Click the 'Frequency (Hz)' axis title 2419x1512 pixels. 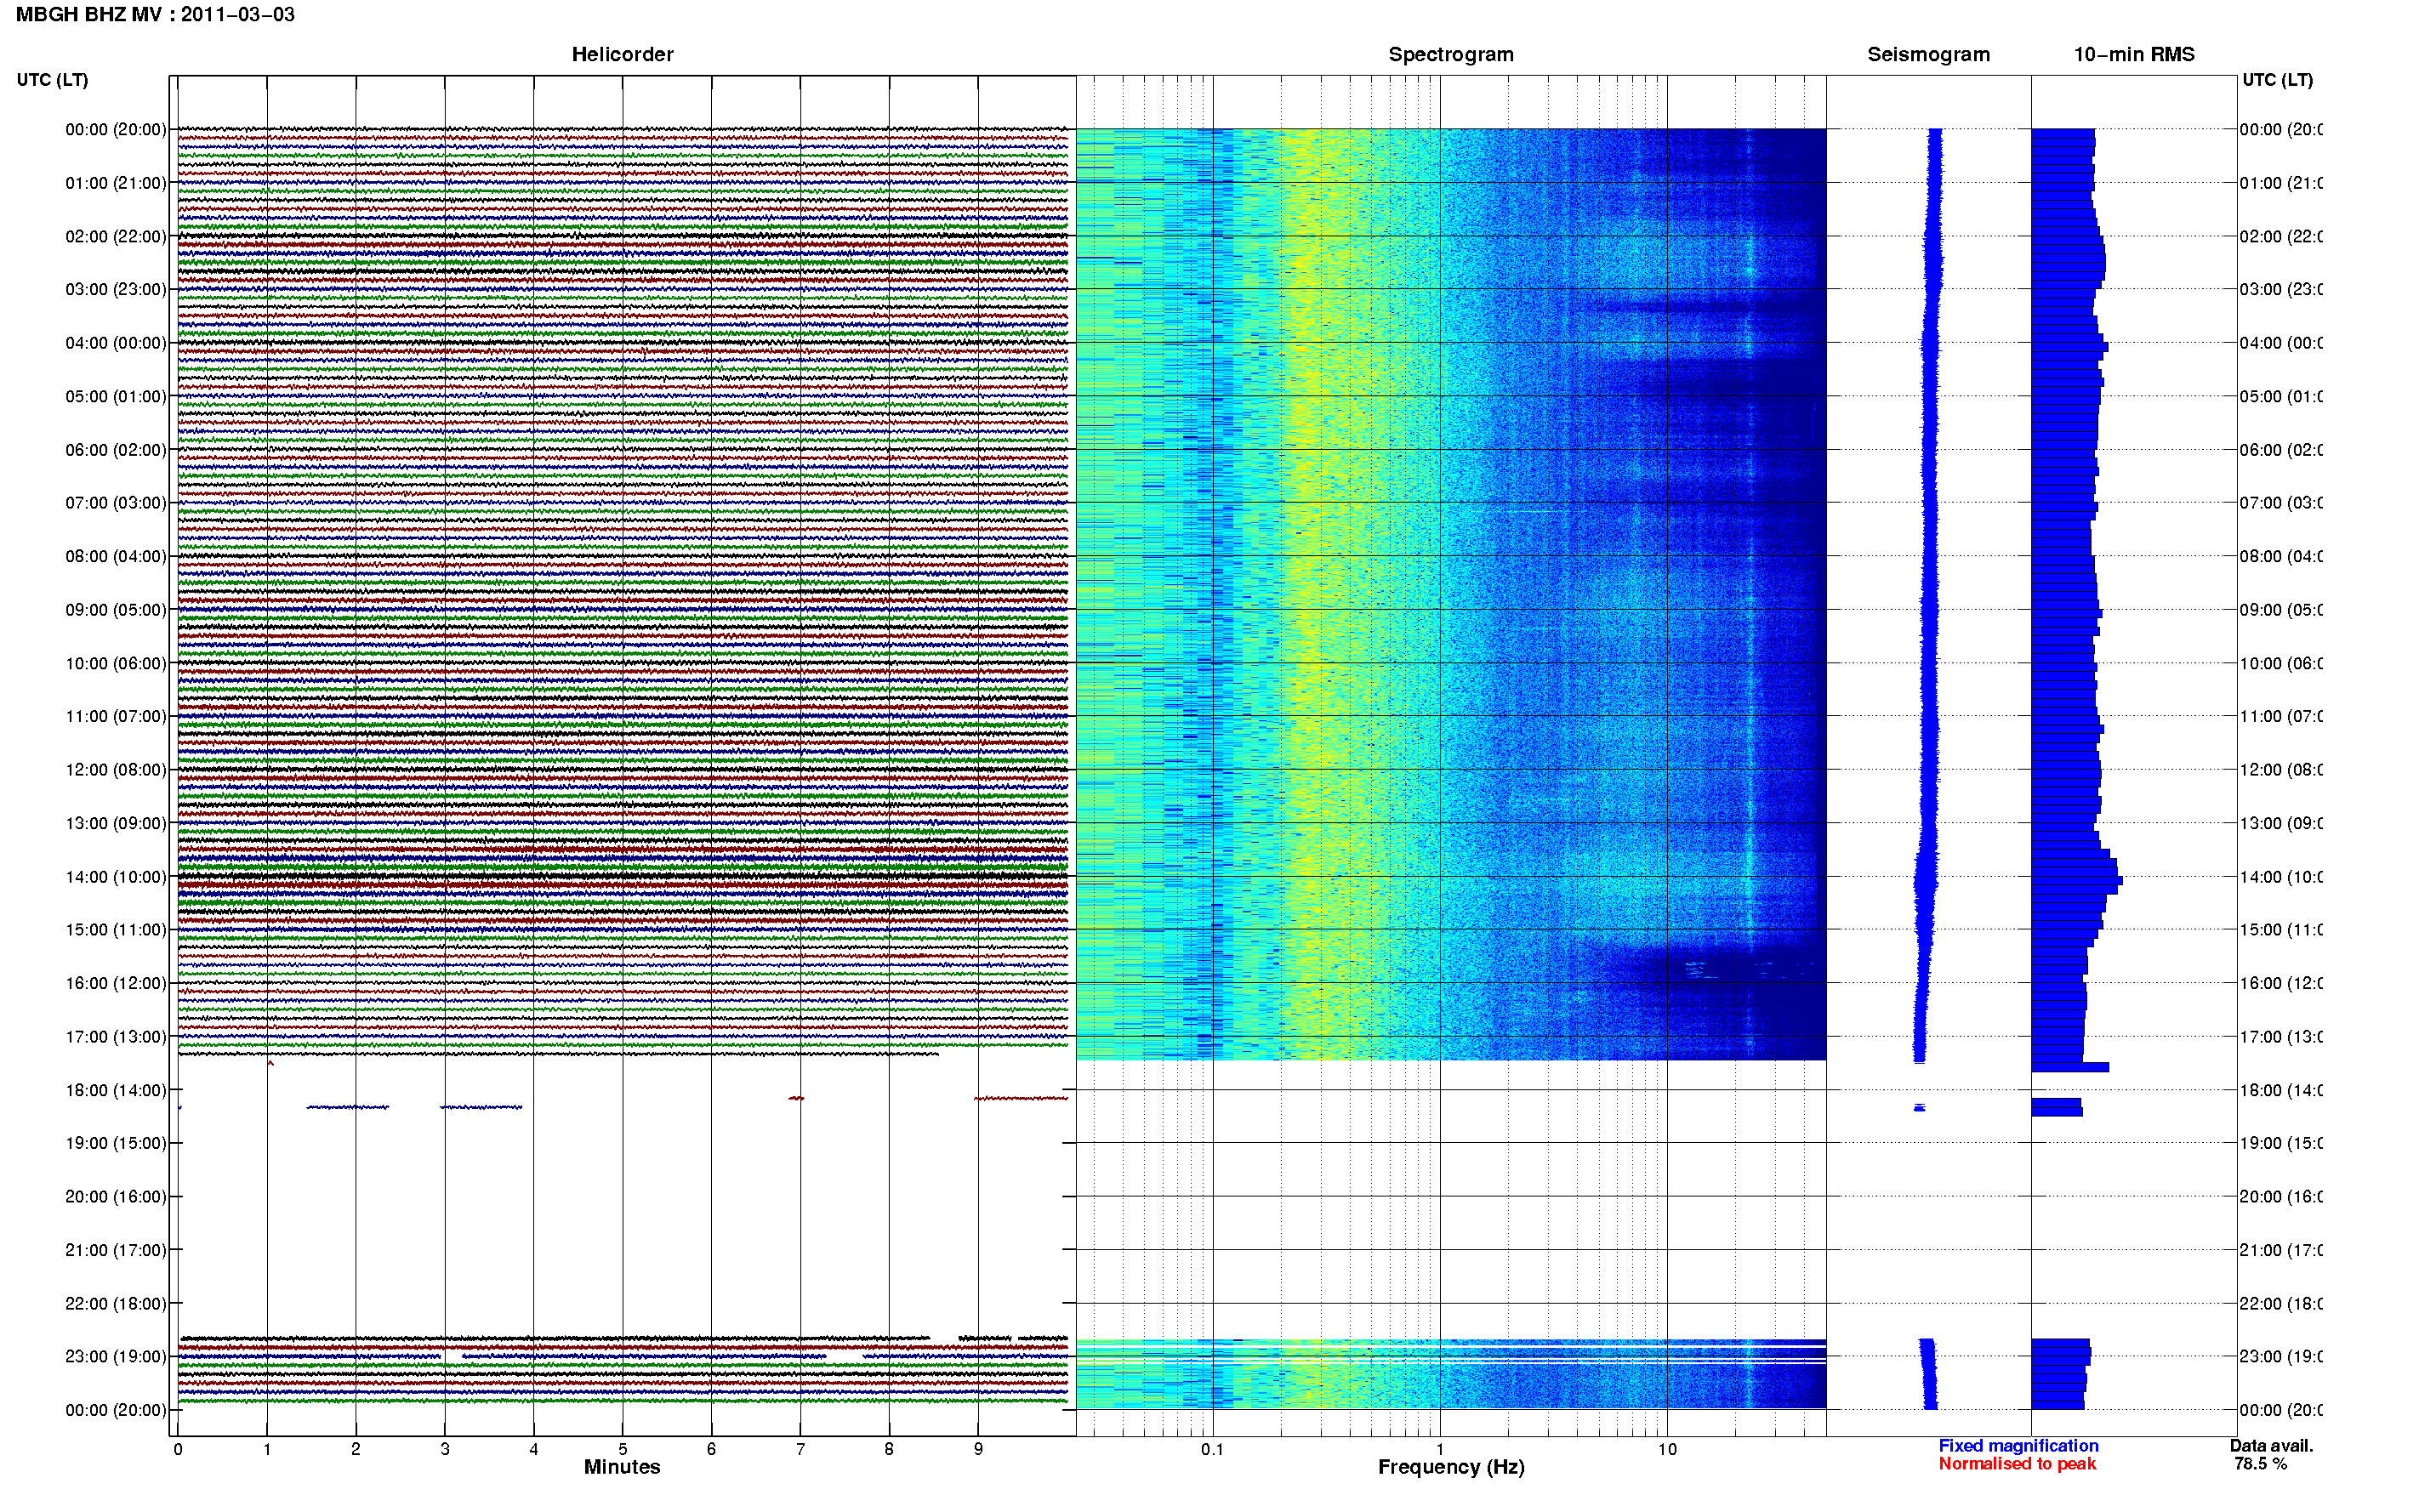coord(1451,1468)
